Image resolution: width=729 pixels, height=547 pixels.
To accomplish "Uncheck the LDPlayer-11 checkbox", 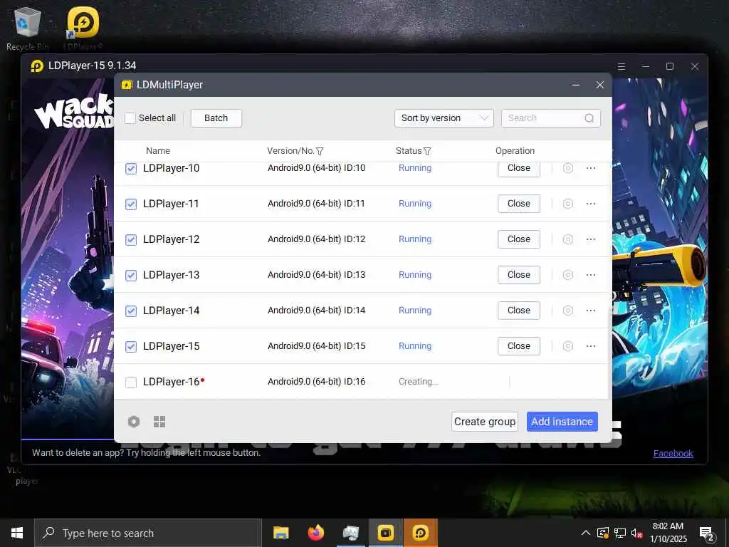I will (x=131, y=204).
